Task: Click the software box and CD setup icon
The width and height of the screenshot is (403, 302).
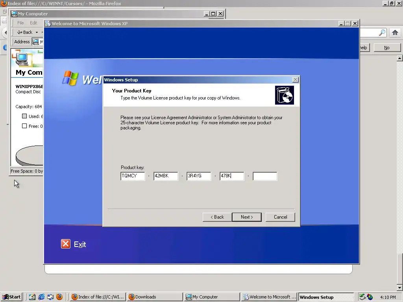Action: (x=284, y=95)
